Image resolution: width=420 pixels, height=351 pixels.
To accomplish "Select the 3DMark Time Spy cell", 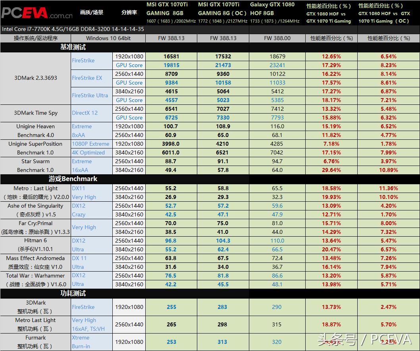I will click(x=36, y=113).
